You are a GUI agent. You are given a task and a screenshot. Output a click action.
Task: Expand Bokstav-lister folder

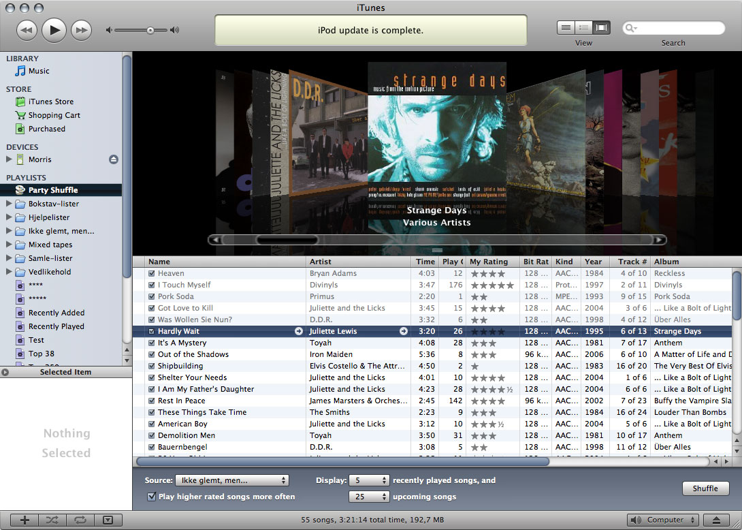pyautogui.click(x=9, y=204)
